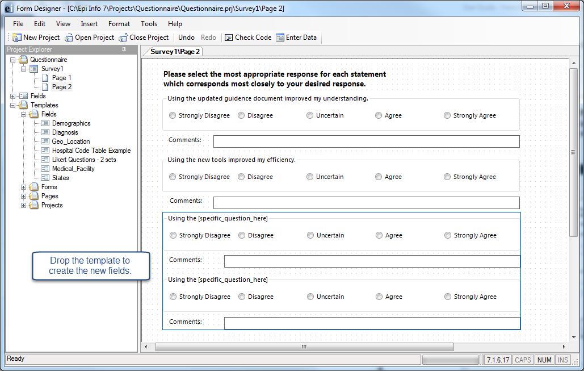Select Strongly Disagree for guidance document question
584x371 pixels.
[x=173, y=115]
